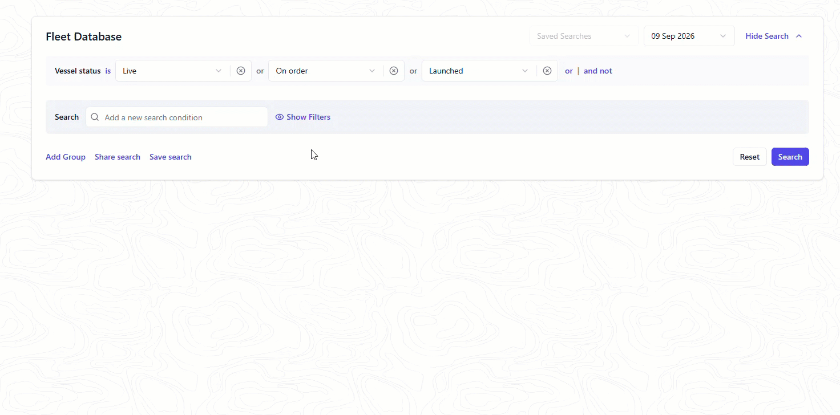This screenshot has height=415, width=840.
Task: Click Add Group link
Action: (66, 157)
